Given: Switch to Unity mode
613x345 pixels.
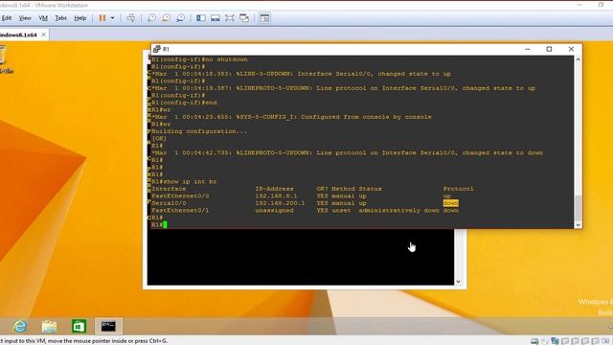Looking at the screenshot, I should pos(244,18).
